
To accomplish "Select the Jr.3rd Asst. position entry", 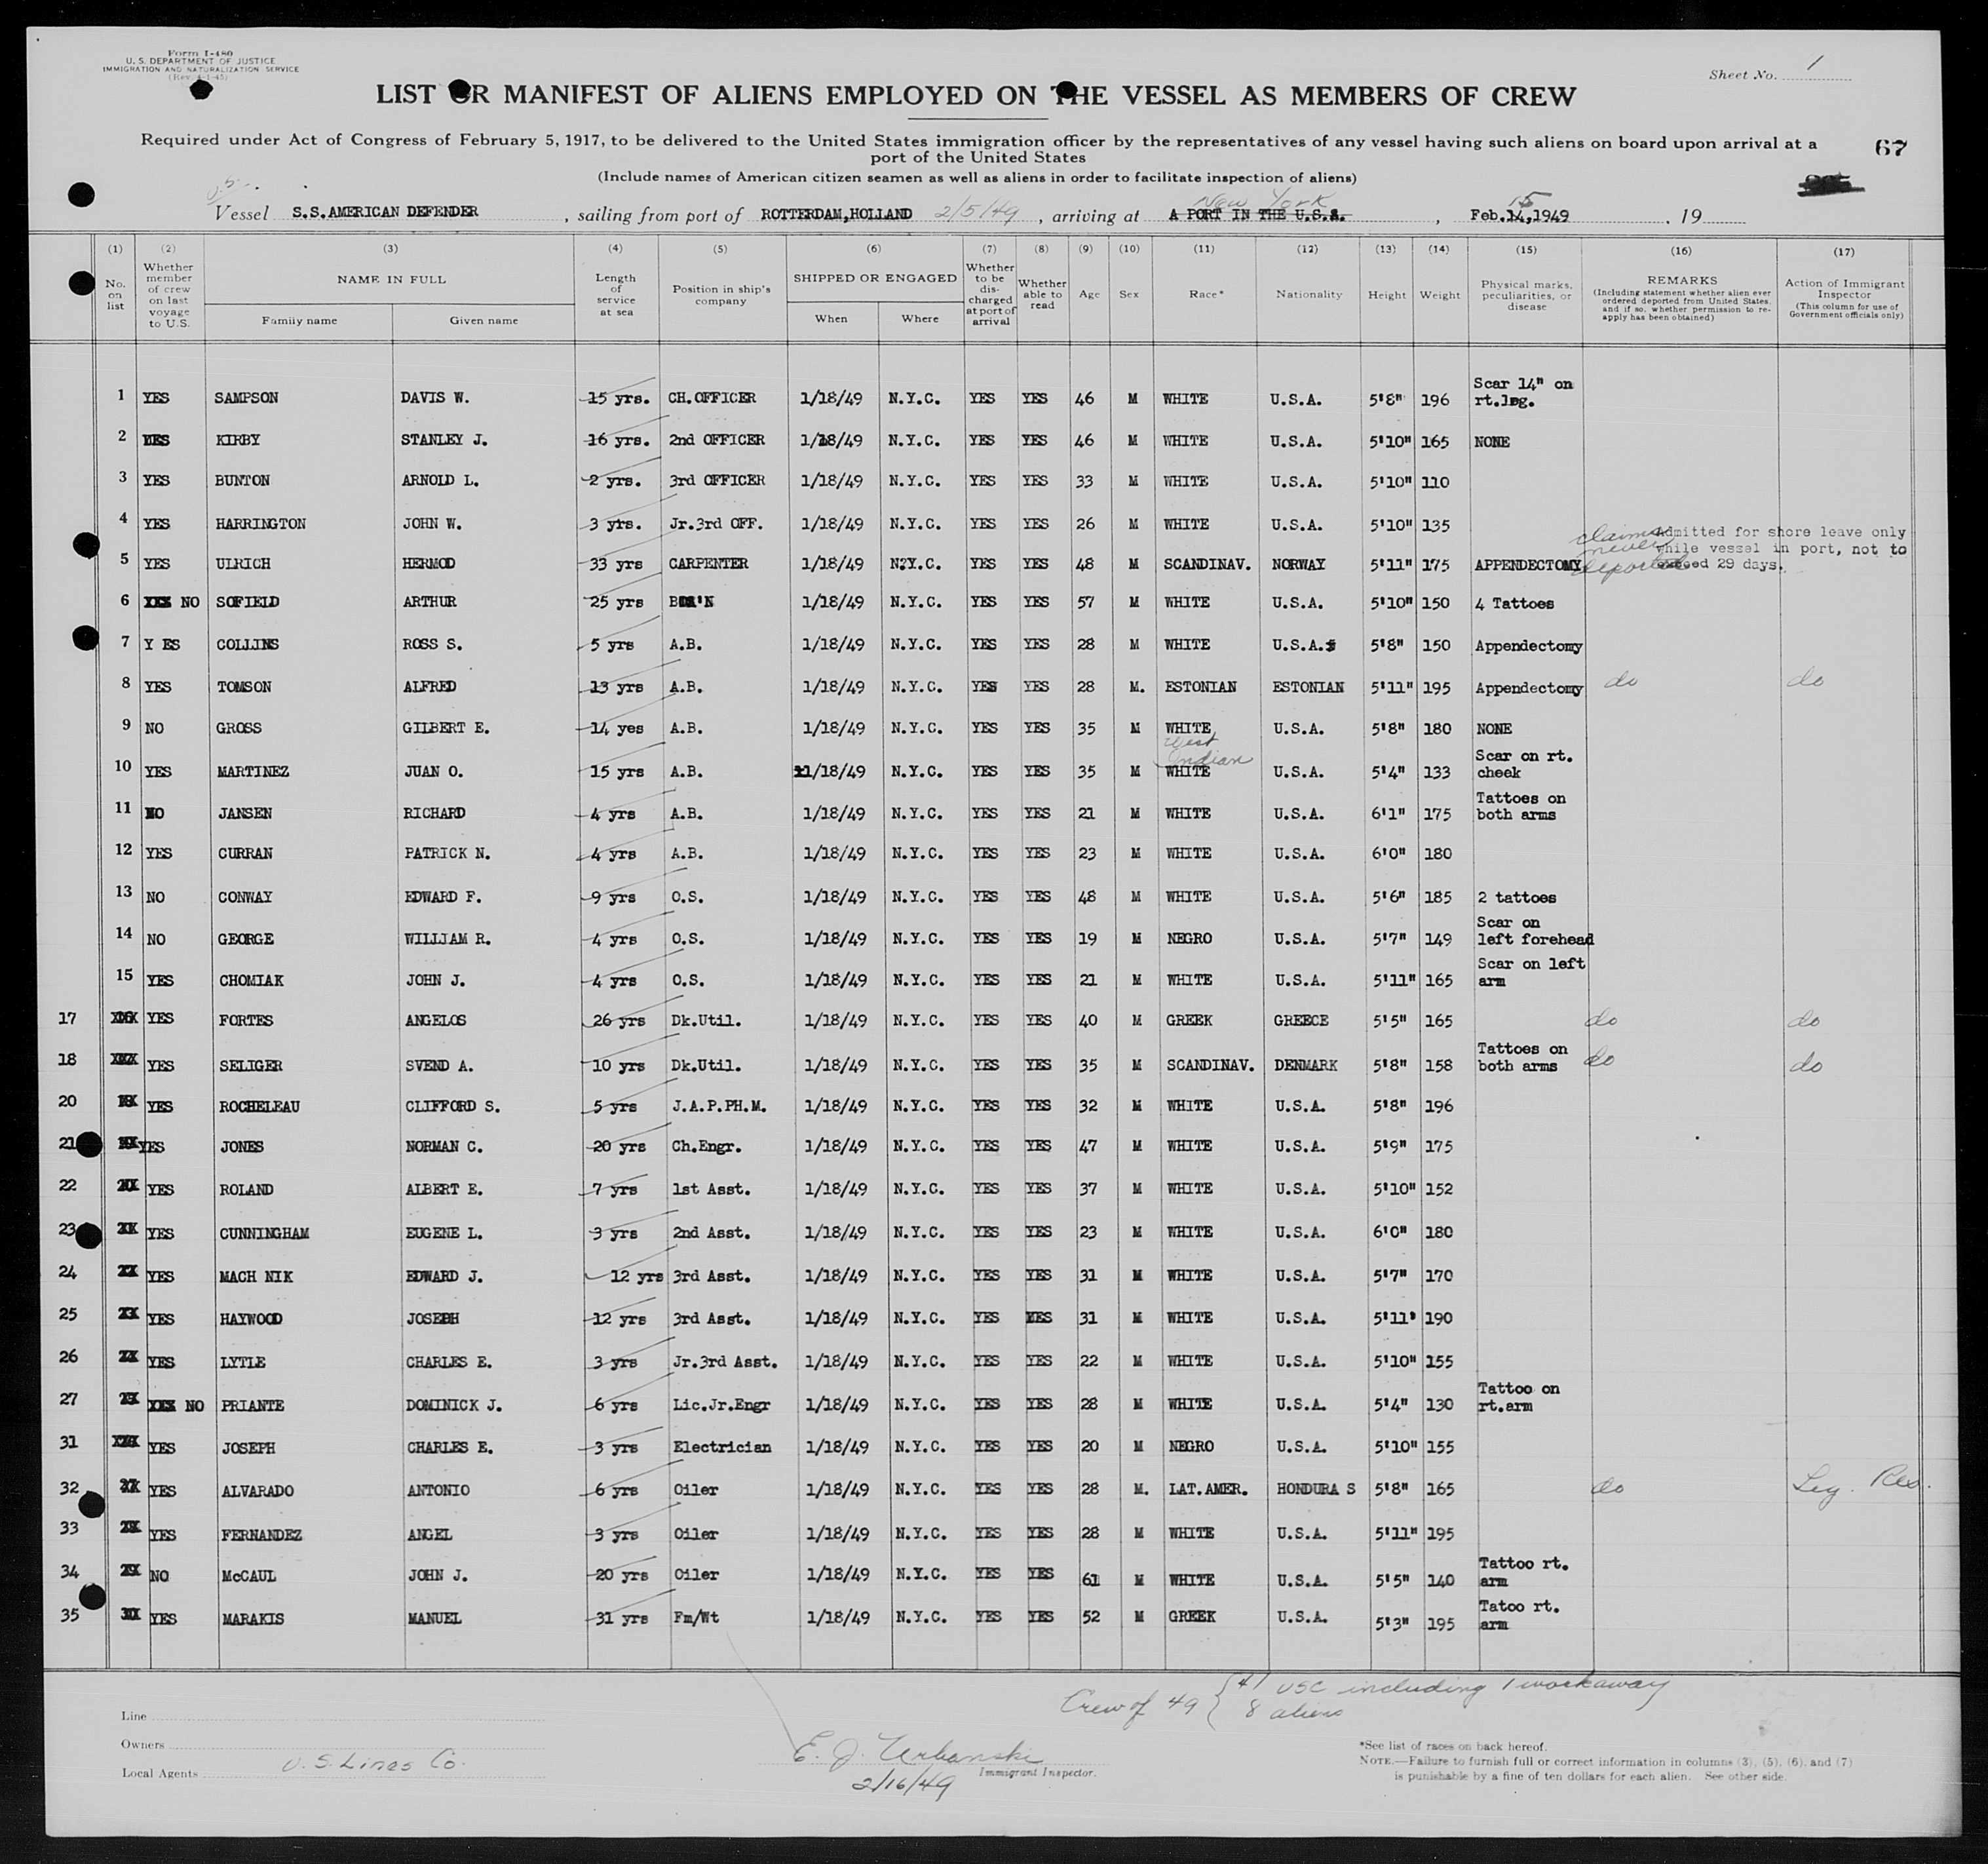I will (725, 1362).
